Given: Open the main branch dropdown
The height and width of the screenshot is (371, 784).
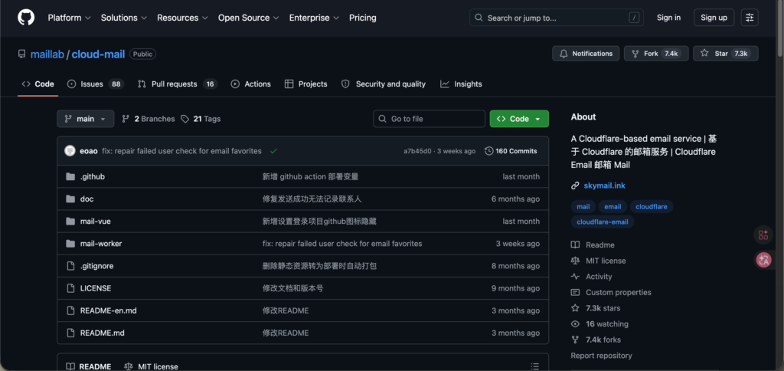Looking at the screenshot, I should point(86,119).
